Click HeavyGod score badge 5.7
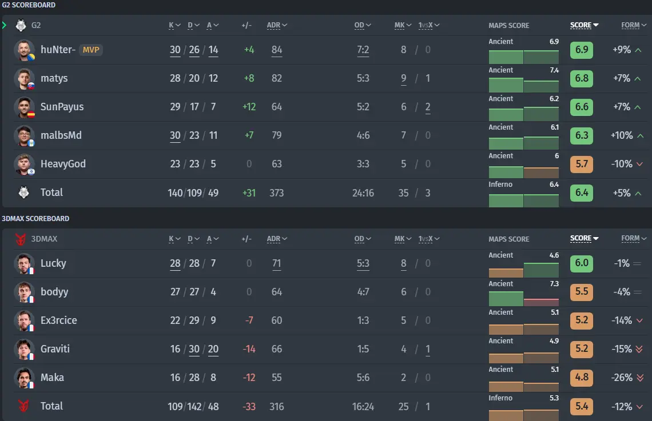The height and width of the screenshot is (421, 652). tap(581, 164)
